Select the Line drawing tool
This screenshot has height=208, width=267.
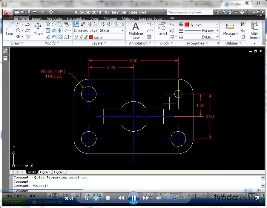(9, 29)
